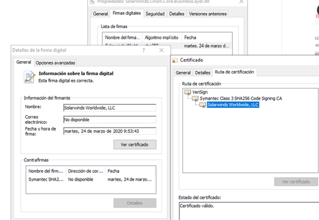Click the Certificado window title icon
This screenshot has height=220, width=319.
175,60
